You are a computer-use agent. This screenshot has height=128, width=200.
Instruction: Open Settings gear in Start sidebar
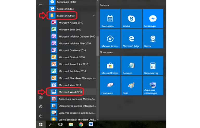pos(41,107)
